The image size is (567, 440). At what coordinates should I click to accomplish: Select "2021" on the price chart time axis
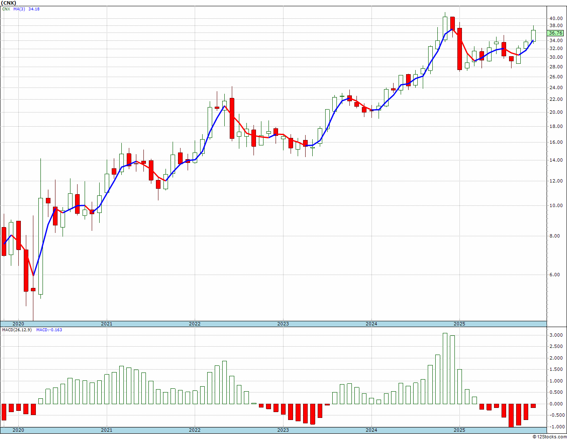[107, 324]
